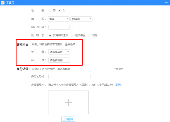The width and height of the screenshot is (170, 122).
Task: Click the 作业帮 title text
Action: pyautogui.click(x=10, y=2)
